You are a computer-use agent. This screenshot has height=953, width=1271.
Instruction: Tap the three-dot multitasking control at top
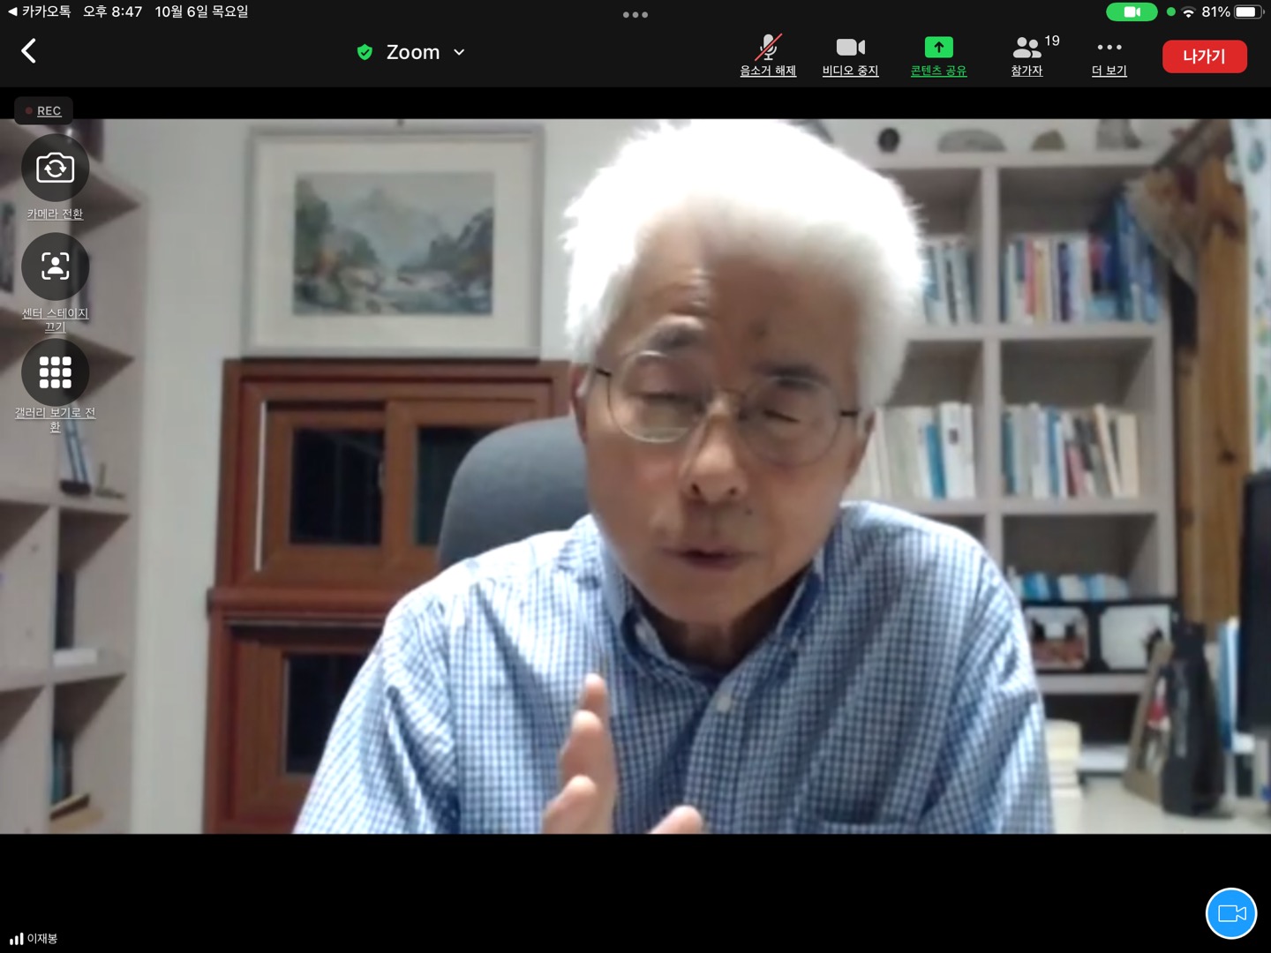point(635,14)
